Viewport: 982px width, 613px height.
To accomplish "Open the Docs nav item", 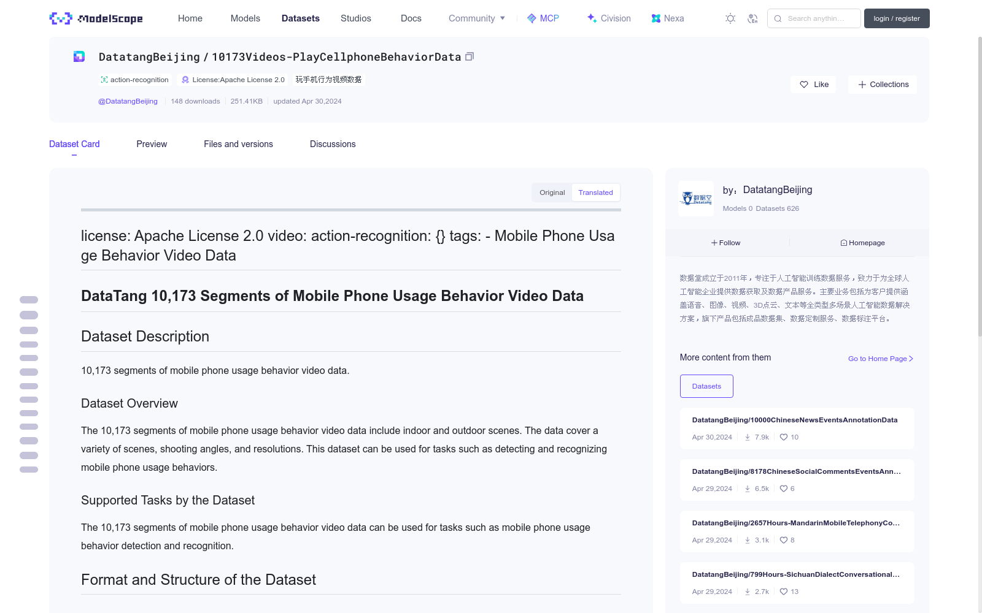I will pyautogui.click(x=411, y=18).
